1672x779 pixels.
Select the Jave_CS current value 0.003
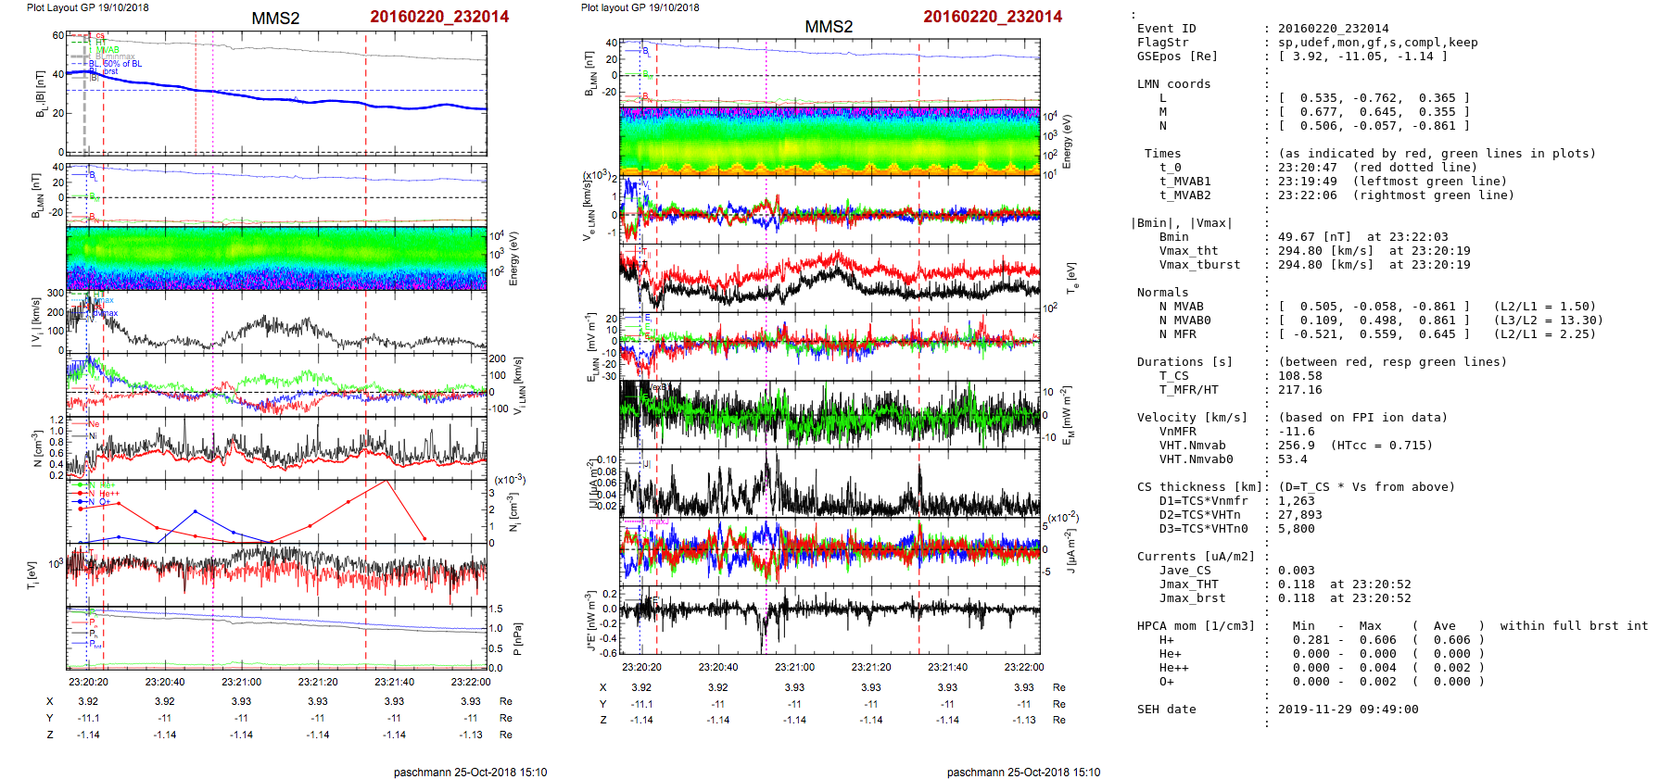(x=1296, y=571)
